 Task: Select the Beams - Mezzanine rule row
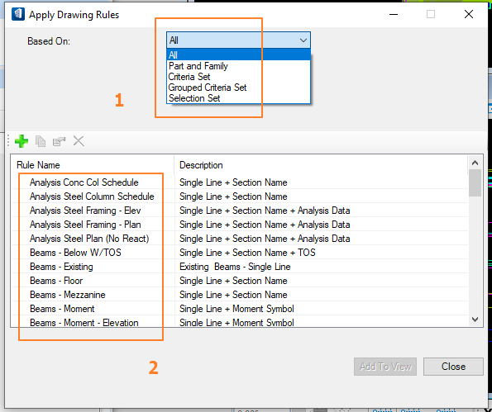240,295
